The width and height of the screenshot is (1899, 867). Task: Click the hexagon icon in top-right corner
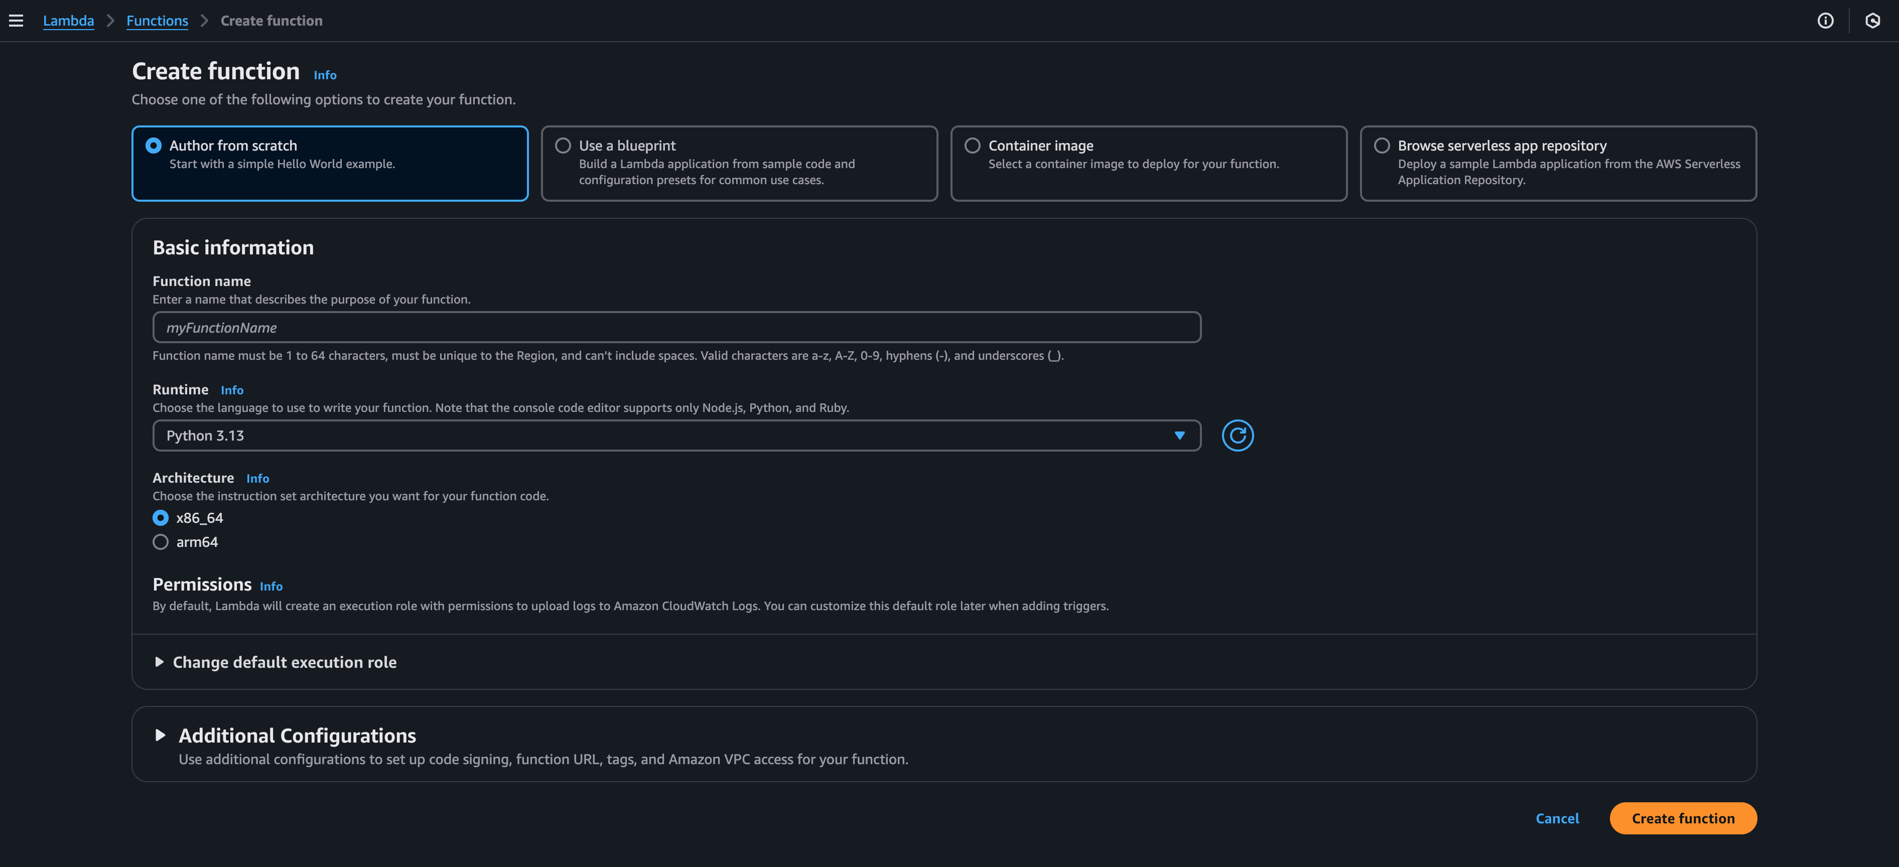(1872, 21)
